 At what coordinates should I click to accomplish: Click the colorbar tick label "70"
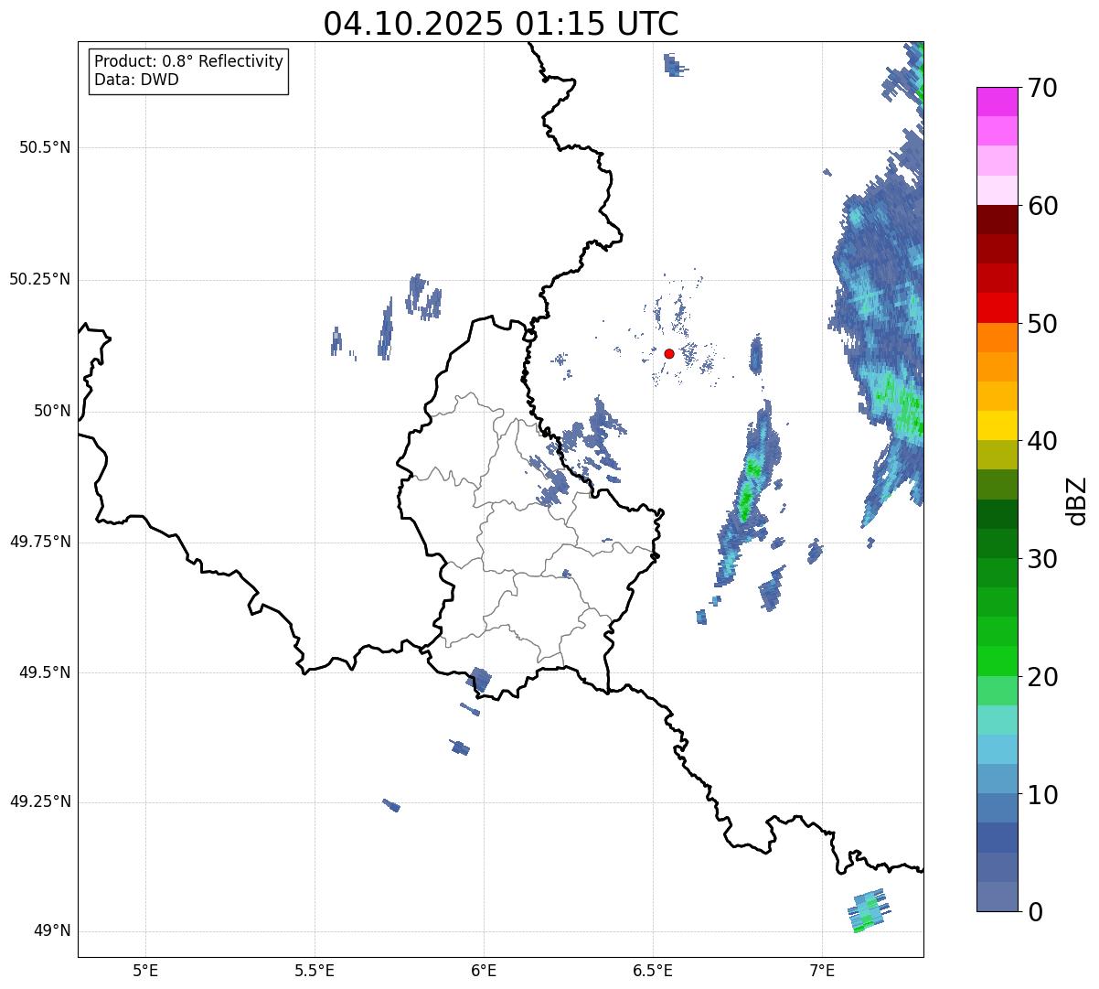(1042, 88)
